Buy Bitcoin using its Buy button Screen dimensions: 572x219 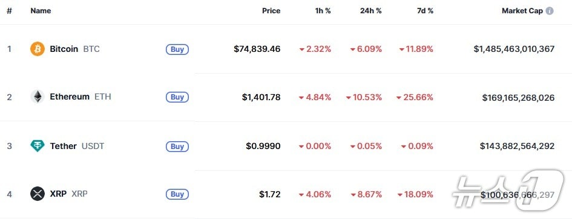click(177, 49)
